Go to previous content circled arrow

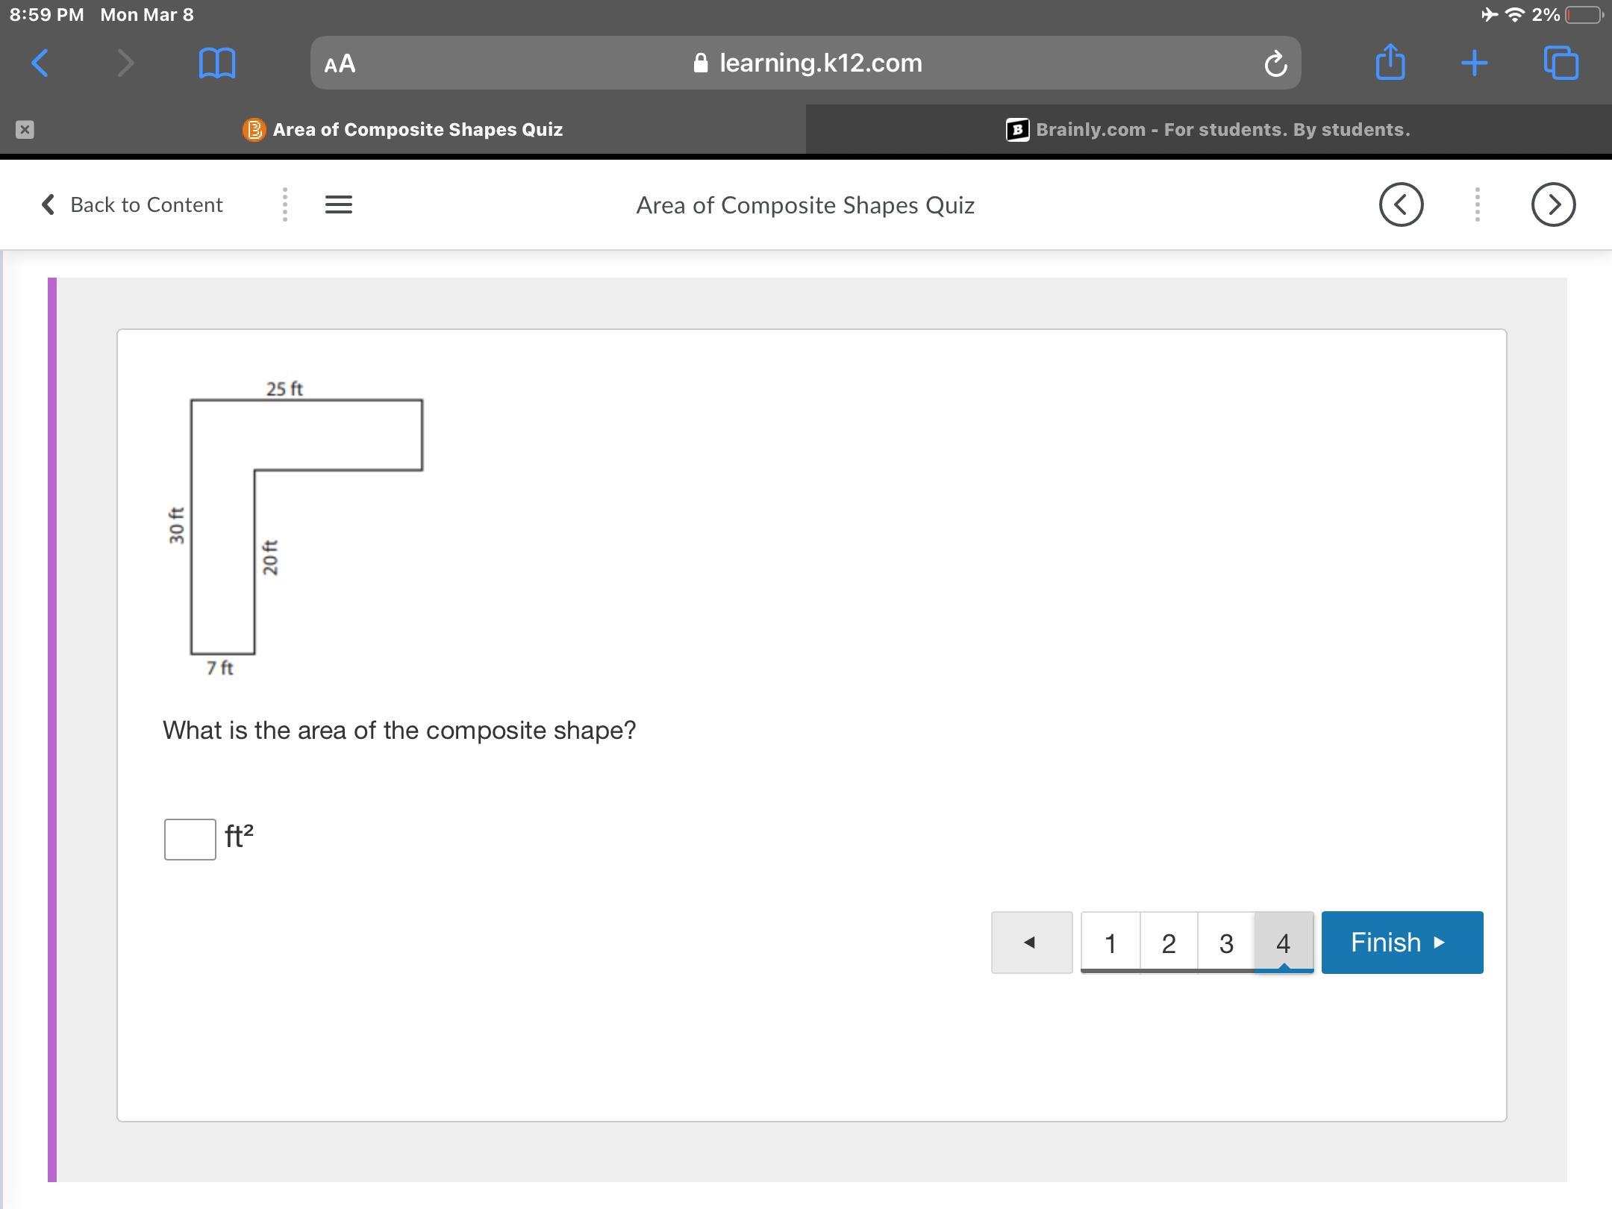pos(1401,204)
